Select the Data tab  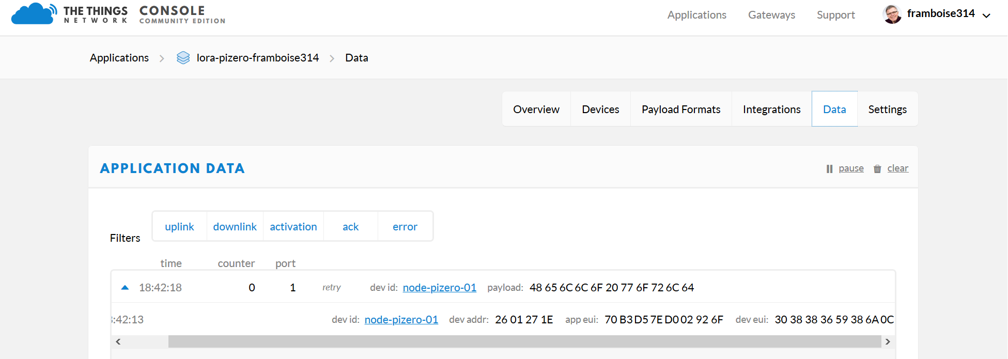coord(834,109)
